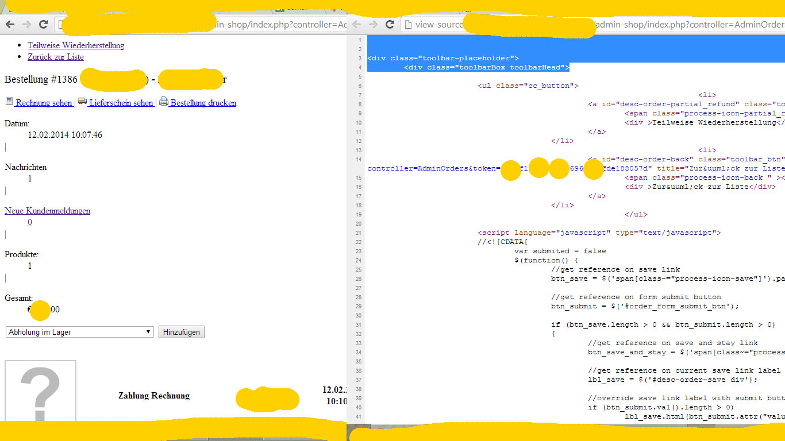The width and height of the screenshot is (785, 441).
Task: Open the Abholung im Lager status dropdown
Action: point(80,332)
